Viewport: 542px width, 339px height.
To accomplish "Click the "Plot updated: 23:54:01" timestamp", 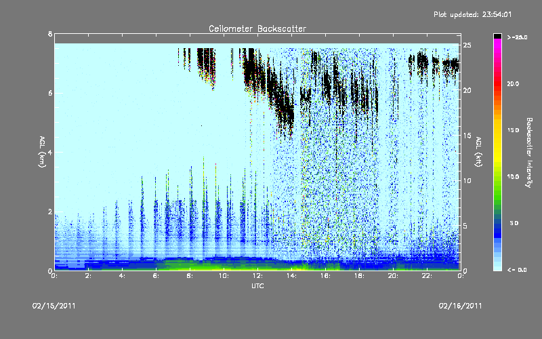I will pos(472,14).
